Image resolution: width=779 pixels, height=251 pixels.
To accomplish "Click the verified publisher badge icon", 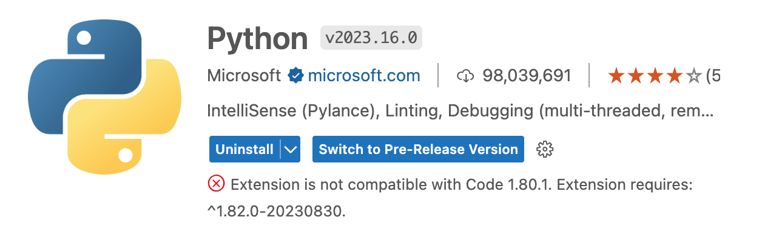I will click(x=295, y=76).
